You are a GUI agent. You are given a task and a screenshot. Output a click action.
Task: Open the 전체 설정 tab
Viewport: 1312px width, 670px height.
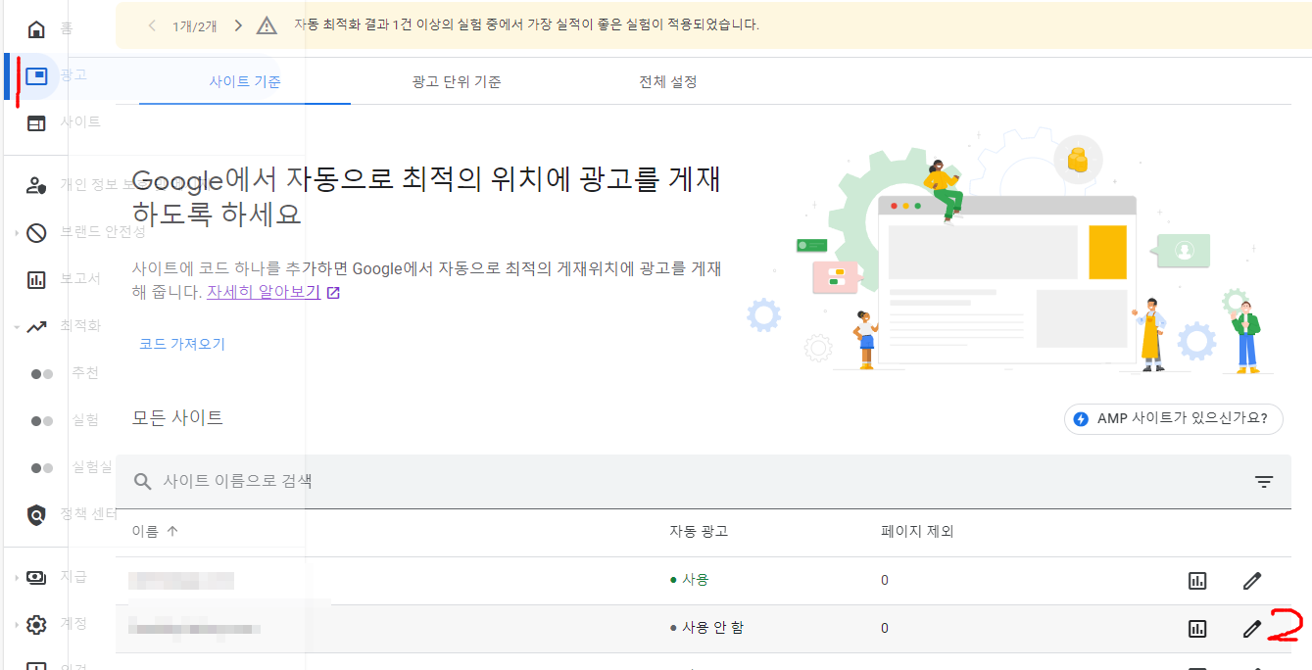(x=667, y=82)
